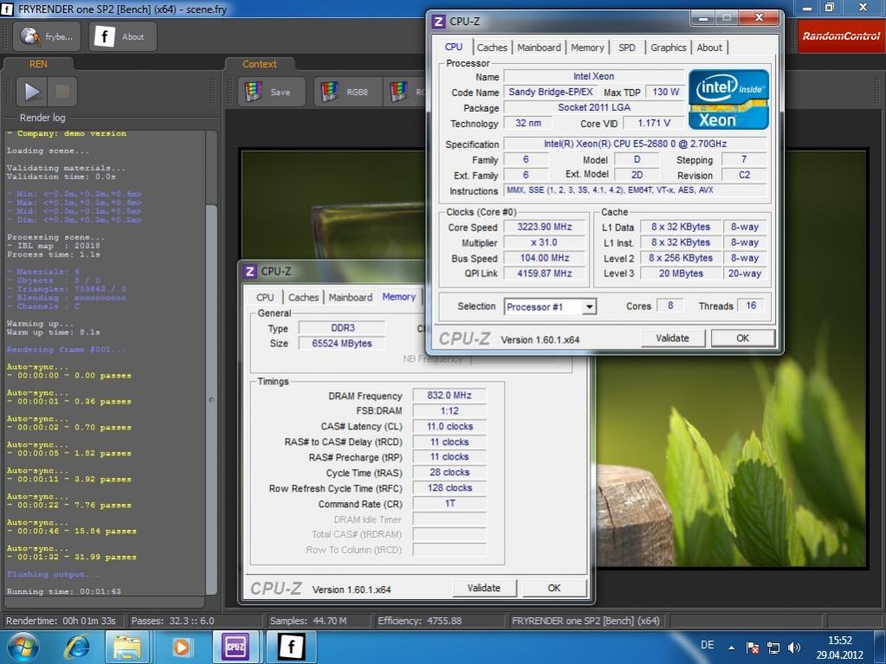Switch to the Caches tab in CPU-Z
886x664 pixels.
tap(492, 48)
